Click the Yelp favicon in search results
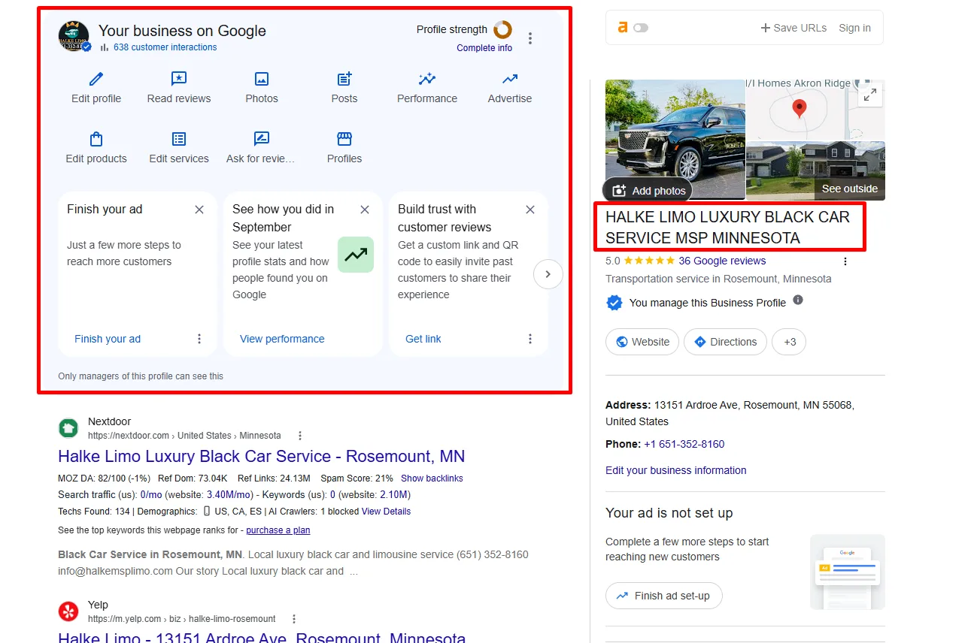Image resolution: width=977 pixels, height=643 pixels. point(68,611)
